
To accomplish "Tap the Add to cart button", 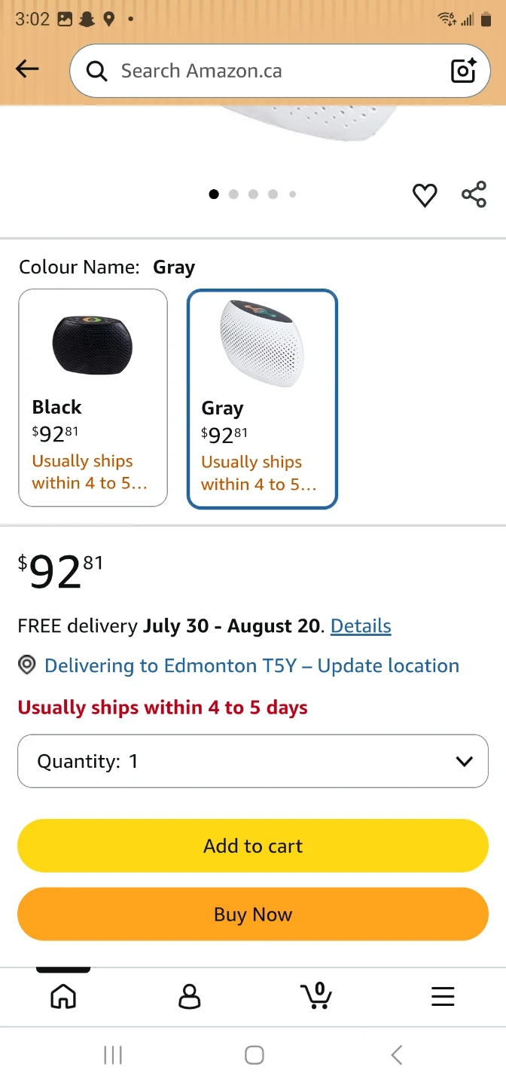I will click(x=253, y=845).
